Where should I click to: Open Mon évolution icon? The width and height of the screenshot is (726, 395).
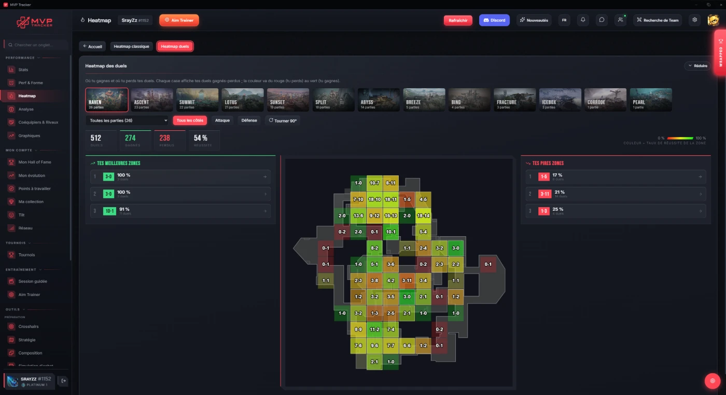pos(11,175)
